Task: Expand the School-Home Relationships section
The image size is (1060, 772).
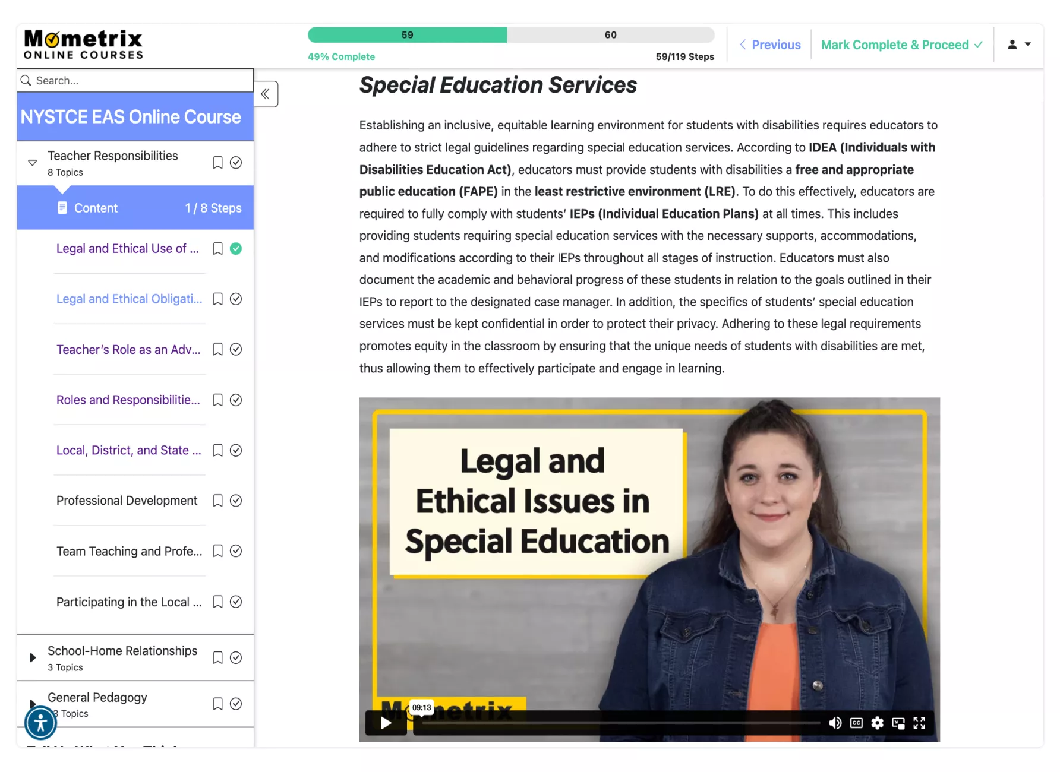Action: click(33, 657)
